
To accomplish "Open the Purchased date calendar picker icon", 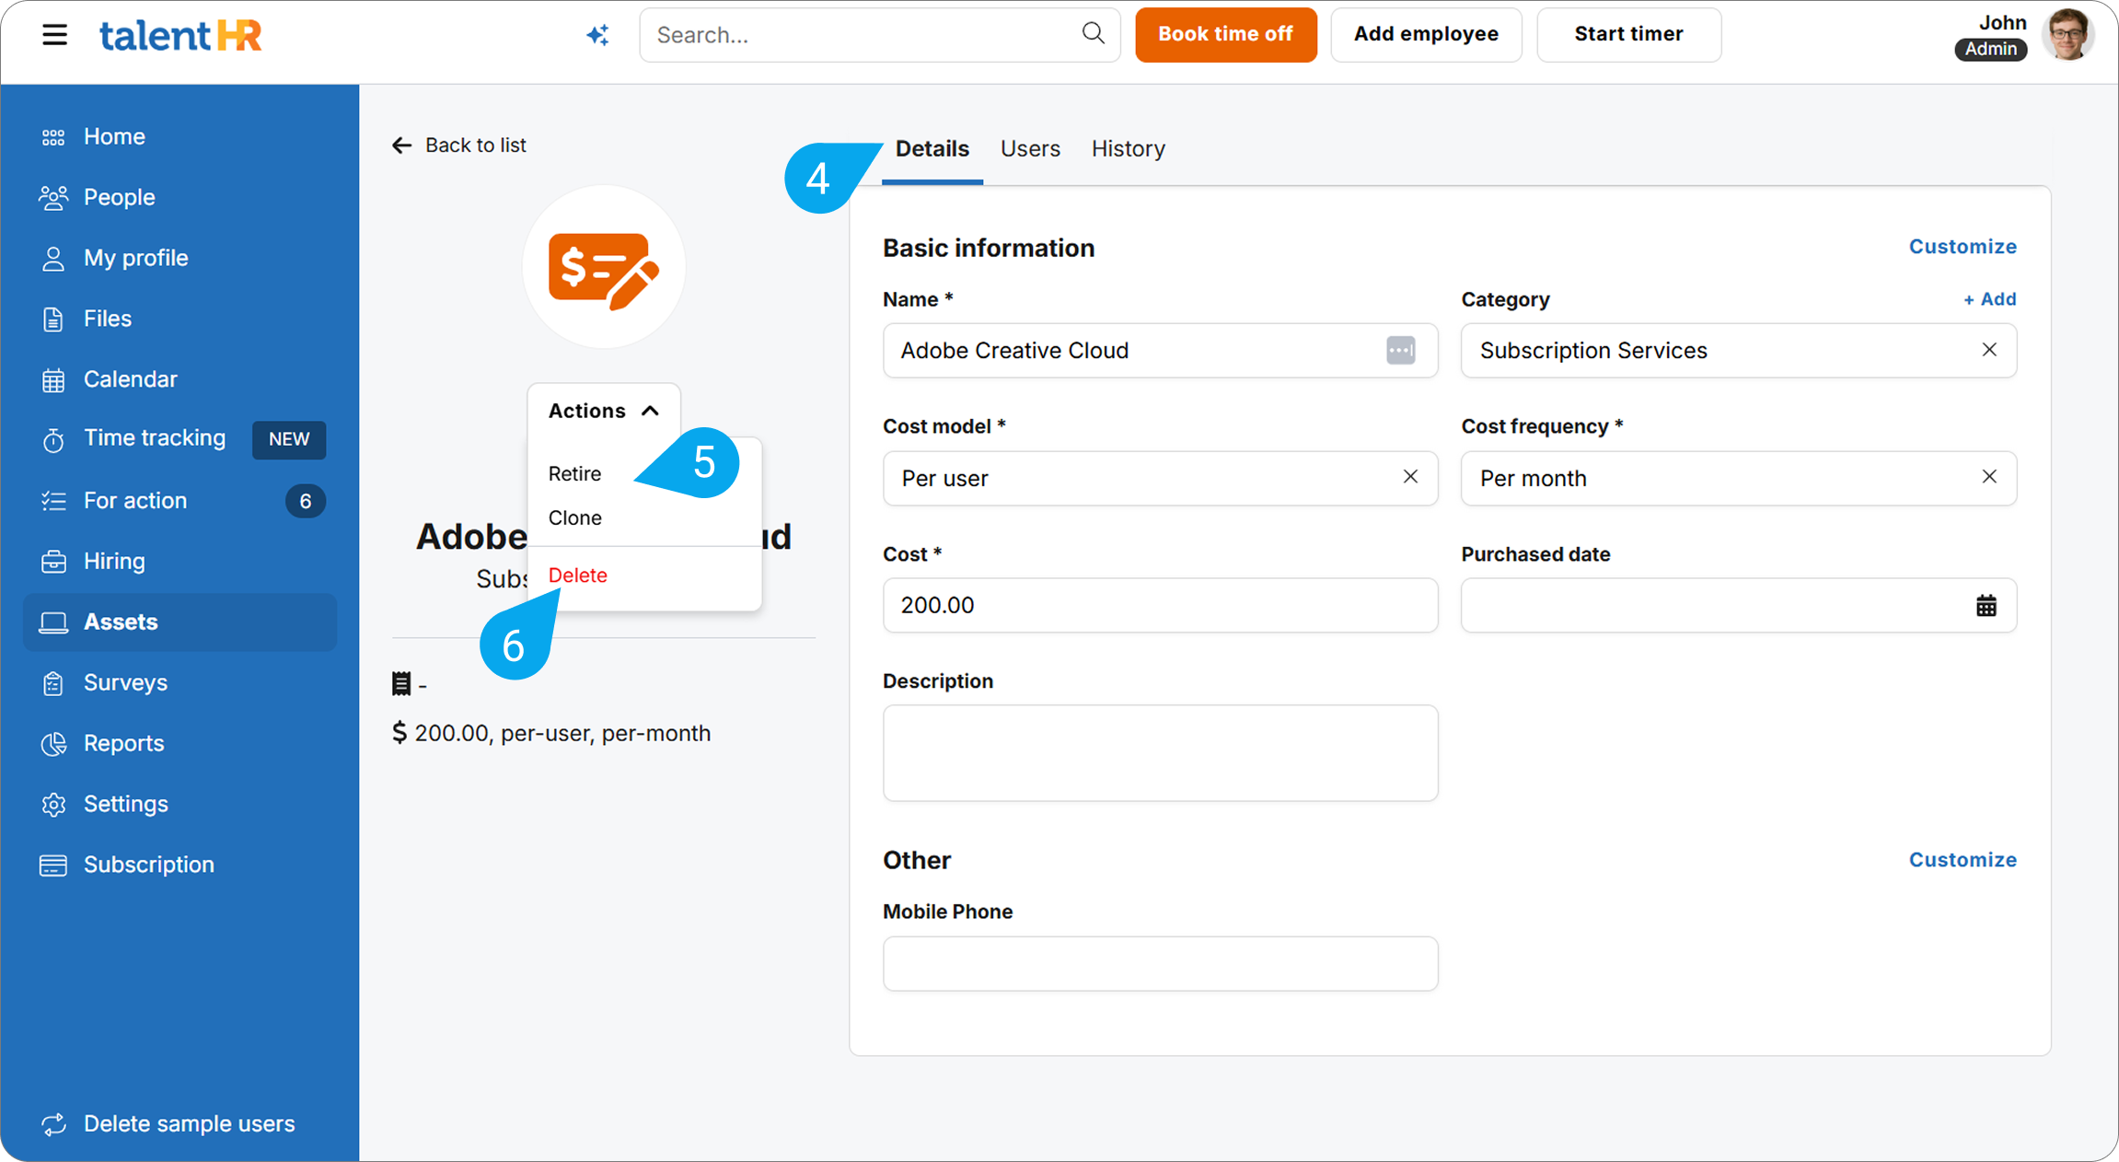I will pos(1986,605).
